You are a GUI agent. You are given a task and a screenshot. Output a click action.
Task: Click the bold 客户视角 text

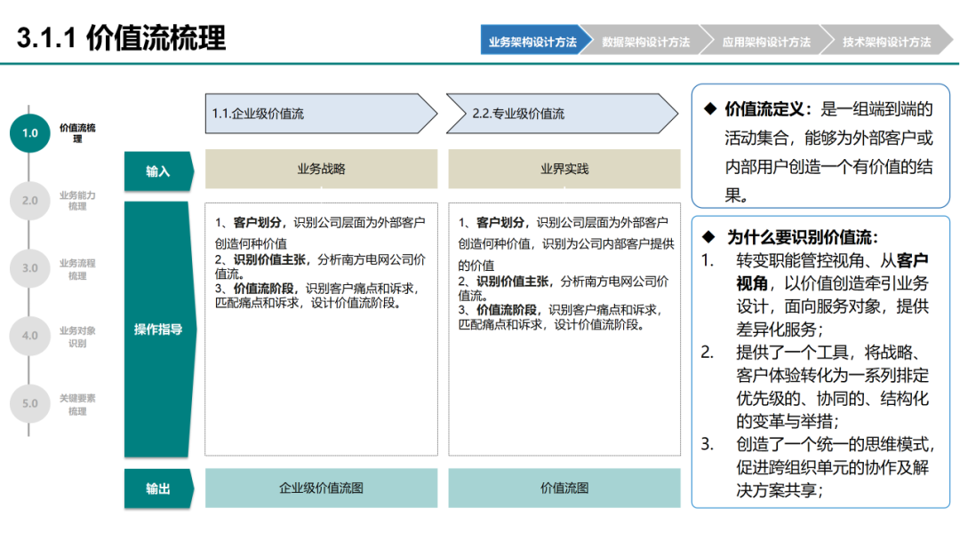pos(832,272)
